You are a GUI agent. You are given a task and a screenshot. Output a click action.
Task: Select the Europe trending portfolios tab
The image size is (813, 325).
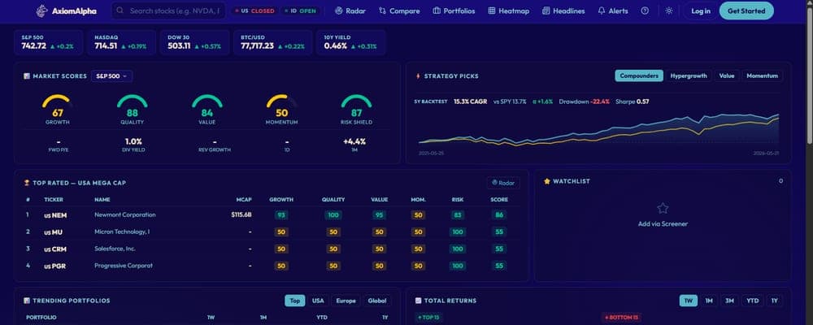(346, 301)
